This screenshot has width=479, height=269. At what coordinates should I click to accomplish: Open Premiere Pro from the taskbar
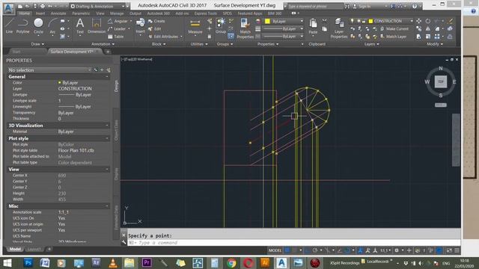click(147, 262)
